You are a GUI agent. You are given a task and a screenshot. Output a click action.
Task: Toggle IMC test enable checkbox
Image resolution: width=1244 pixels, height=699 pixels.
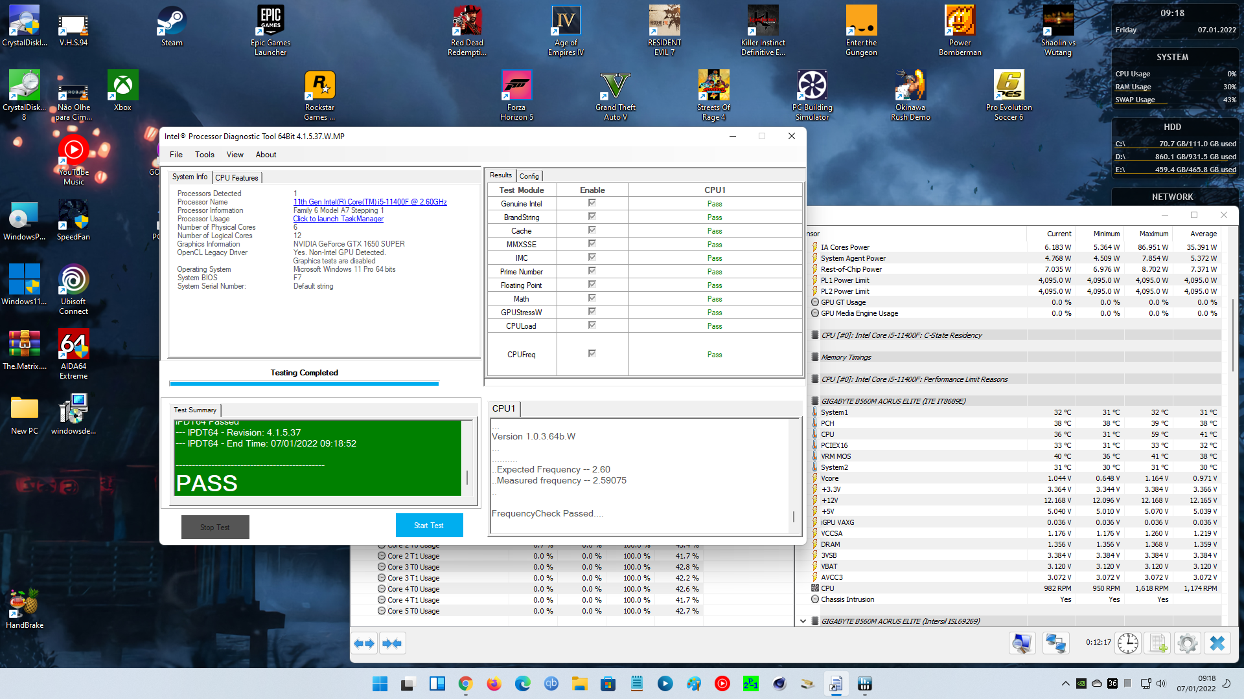(592, 257)
